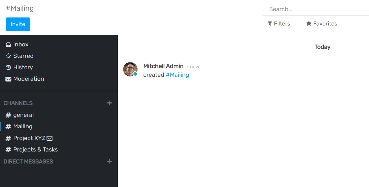Click Mitchell Admin's online status indicator
This screenshot has height=187, width=369.
[x=134, y=74]
